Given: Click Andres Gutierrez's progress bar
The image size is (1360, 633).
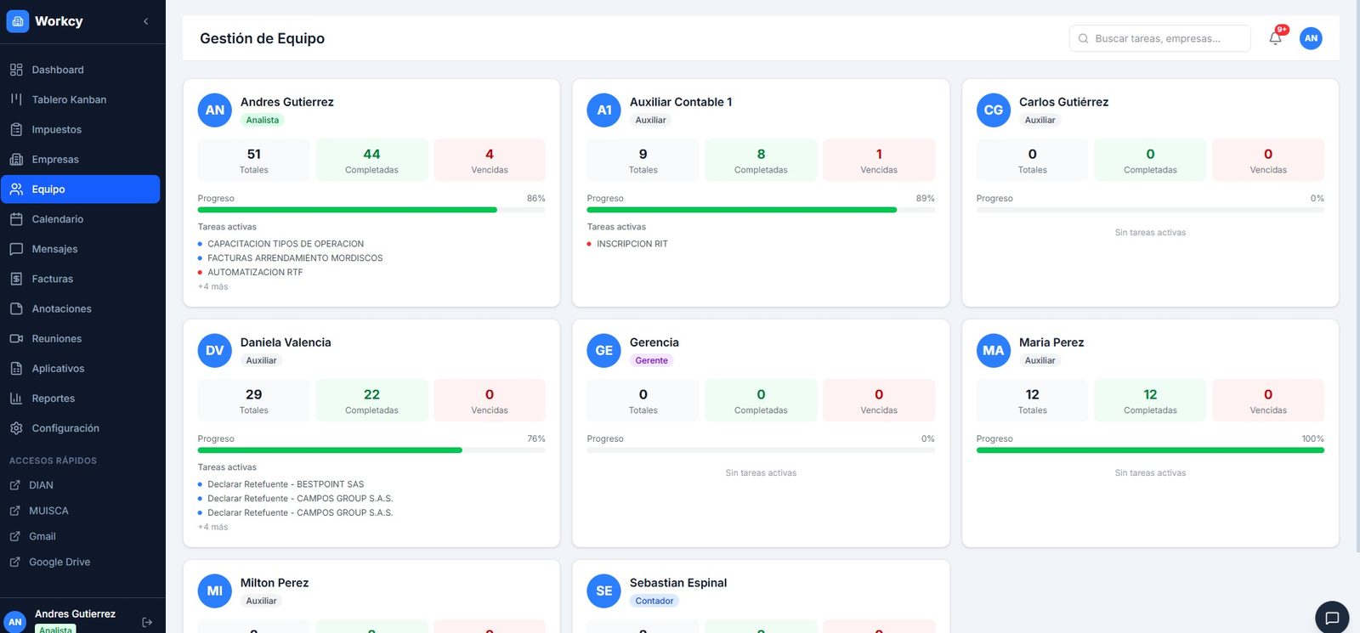Looking at the screenshot, I should click(x=371, y=210).
